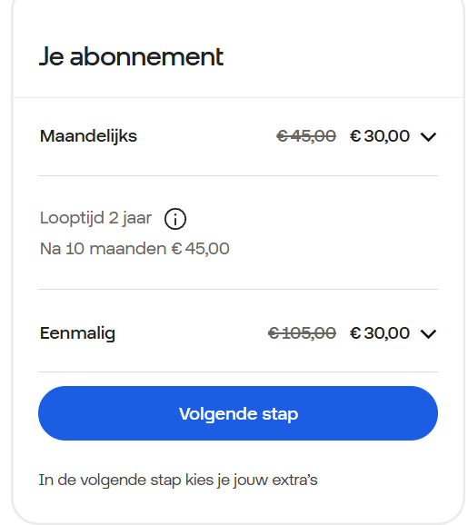
Task: Expand the Eenmalig cost breakdown chevron
Action: tap(428, 334)
